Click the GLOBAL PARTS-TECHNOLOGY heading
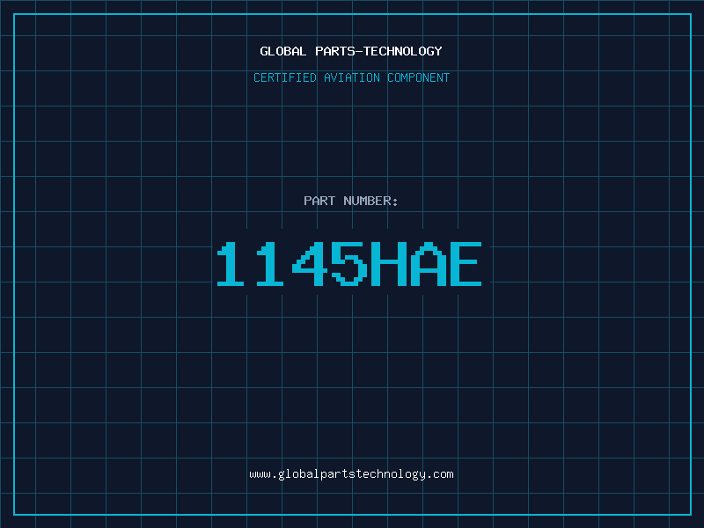The width and height of the screenshot is (704, 528). pyautogui.click(x=351, y=51)
